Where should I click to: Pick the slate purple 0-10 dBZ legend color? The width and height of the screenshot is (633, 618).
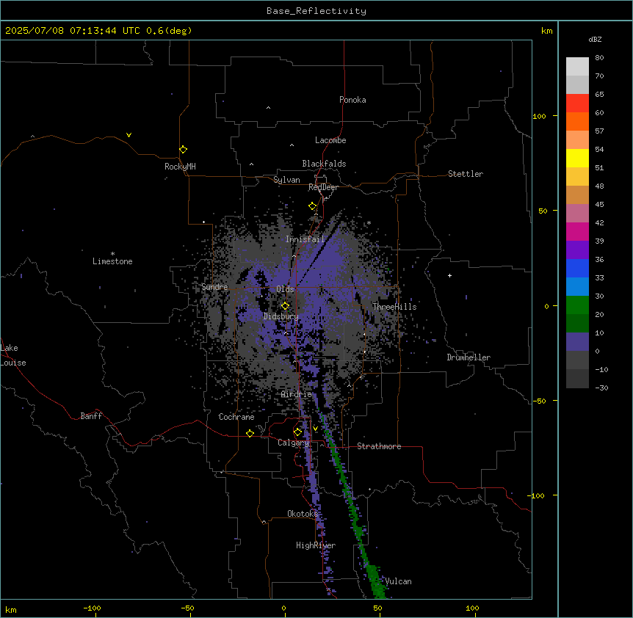click(577, 342)
